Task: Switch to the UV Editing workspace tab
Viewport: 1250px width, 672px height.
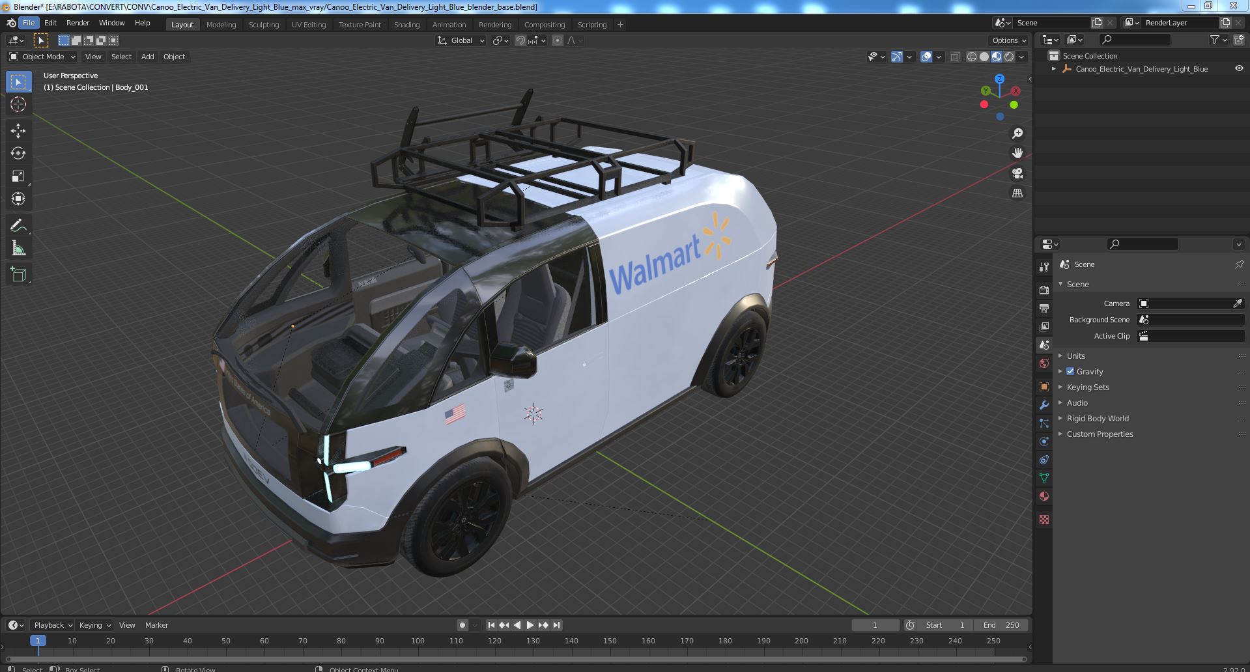Action: coord(308,25)
